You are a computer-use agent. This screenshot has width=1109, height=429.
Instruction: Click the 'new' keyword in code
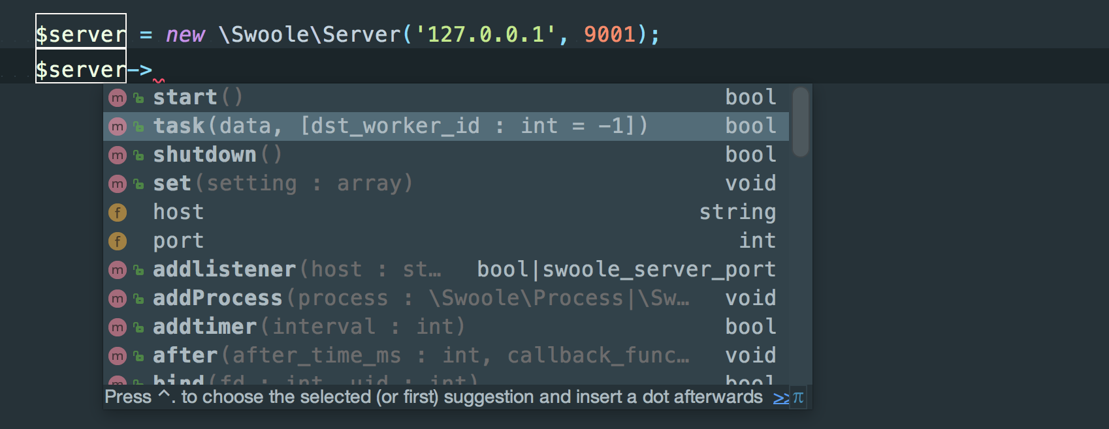click(x=185, y=35)
